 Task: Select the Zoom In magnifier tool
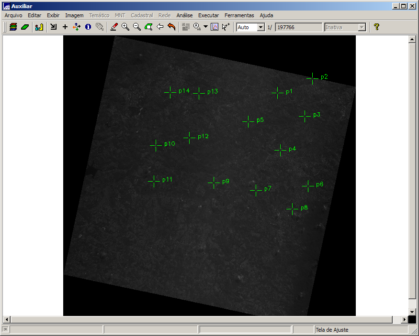tap(125, 27)
